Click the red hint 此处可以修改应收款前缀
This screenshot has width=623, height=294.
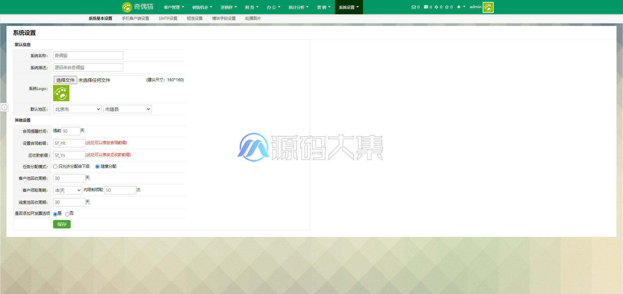tap(108, 155)
